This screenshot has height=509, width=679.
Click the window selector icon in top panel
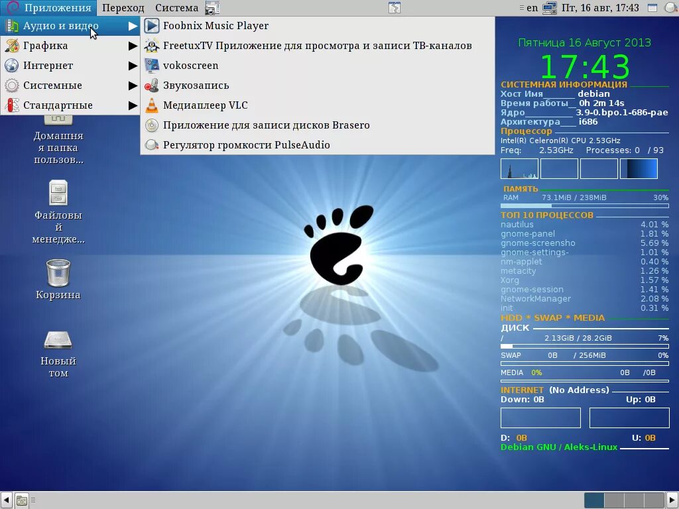[x=395, y=8]
